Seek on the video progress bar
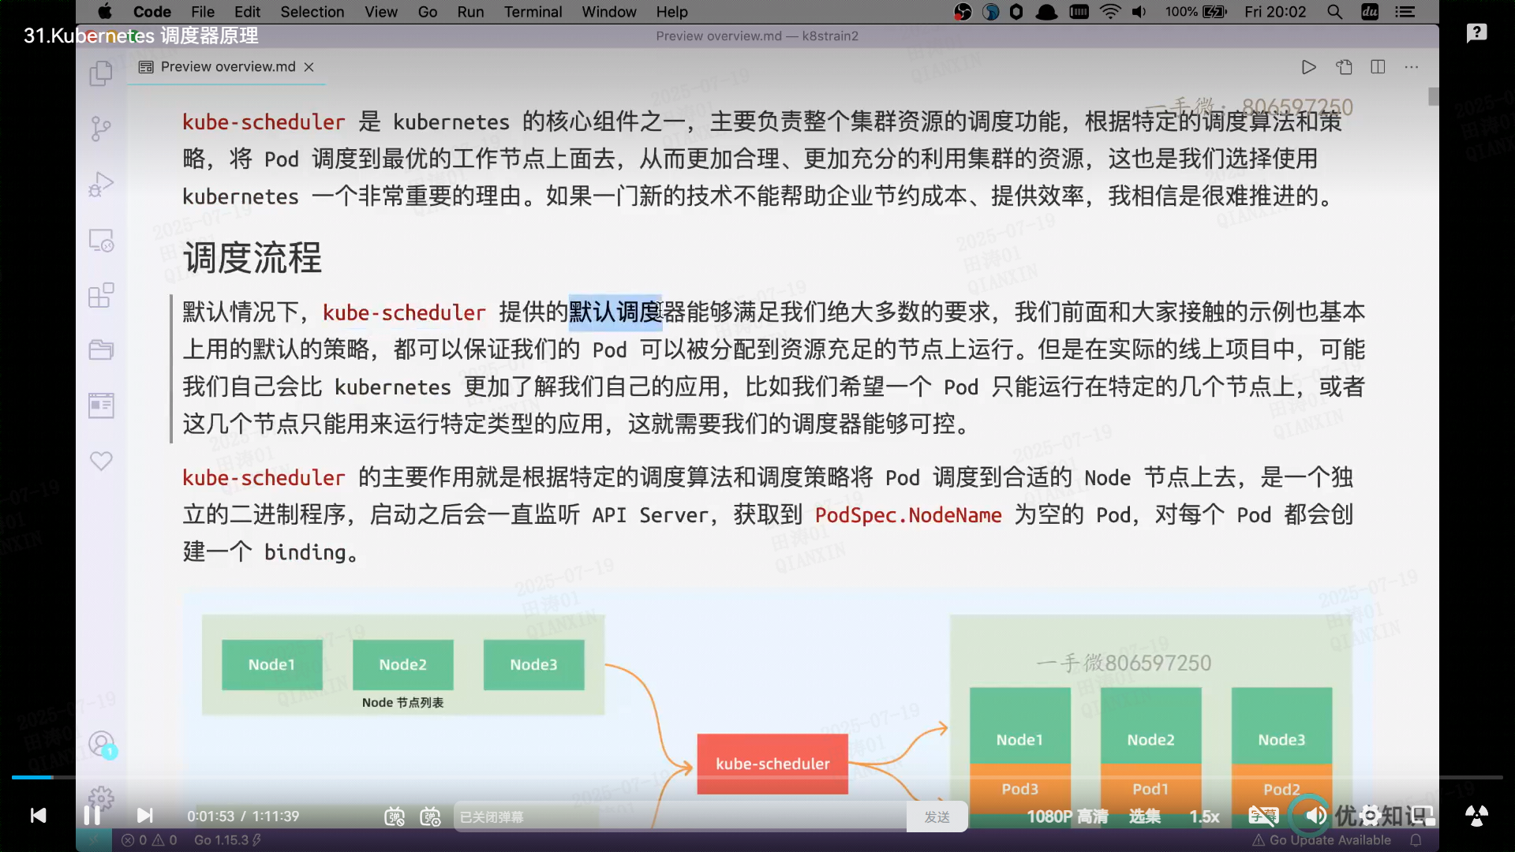 757,777
